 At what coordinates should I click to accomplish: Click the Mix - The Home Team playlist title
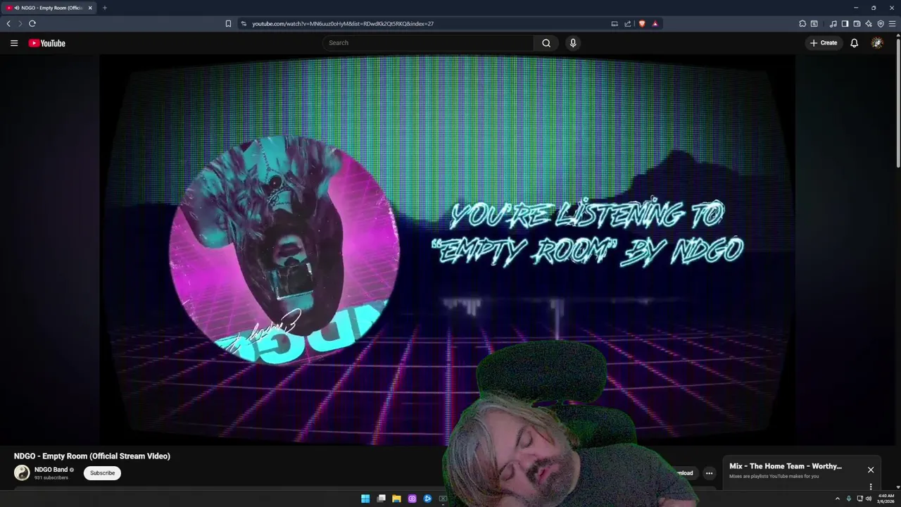pyautogui.click(x=786, y=466)
